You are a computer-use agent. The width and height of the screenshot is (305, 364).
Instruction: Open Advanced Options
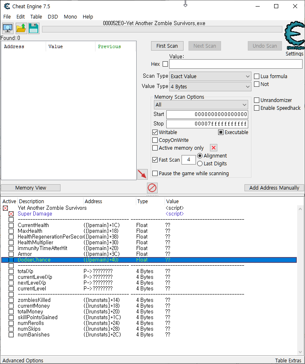[23, 361]
